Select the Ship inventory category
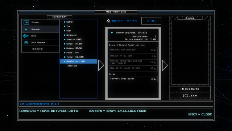The height and width of the screenshot is (131, 232). pyautogui.click(x=40, y=36)
